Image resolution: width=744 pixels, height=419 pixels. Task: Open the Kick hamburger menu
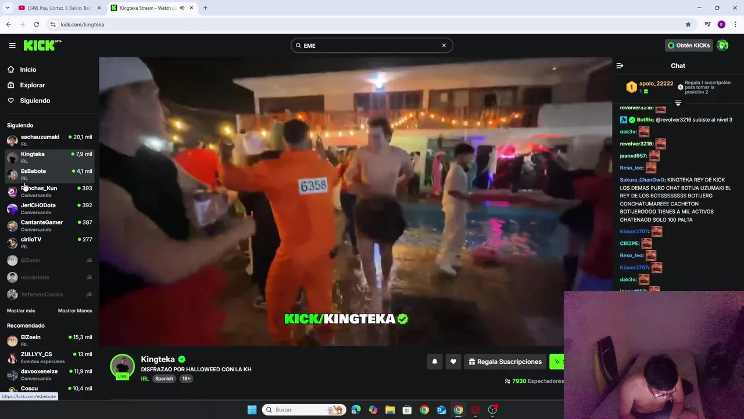[x=12, y=45]
